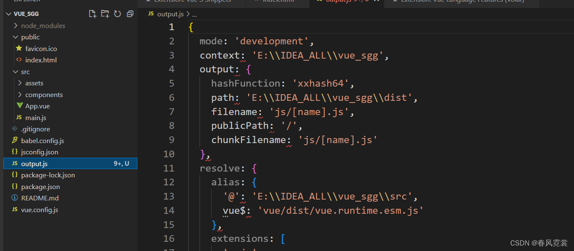This screenshot has height=251, width=574.
Task: Open package.json file
Action: (x=40, y=187)
